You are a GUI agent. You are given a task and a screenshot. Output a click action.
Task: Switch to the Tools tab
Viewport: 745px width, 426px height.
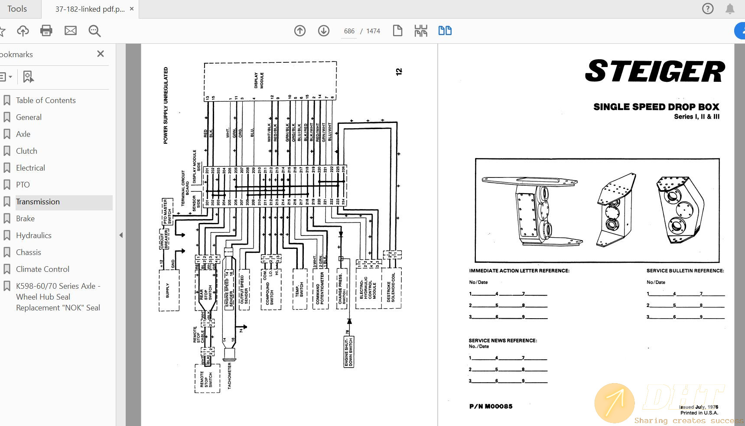coord(17,9)
